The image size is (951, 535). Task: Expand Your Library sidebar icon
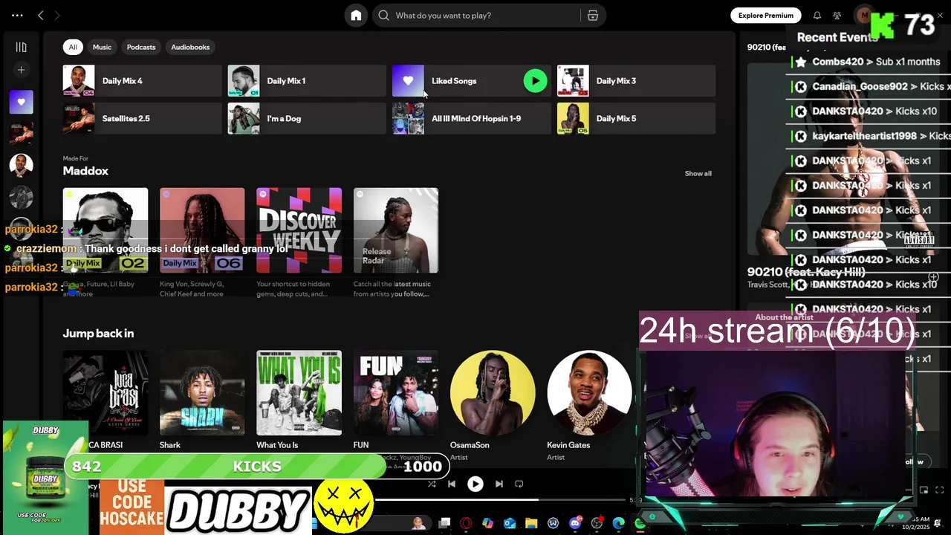(21, 47)
